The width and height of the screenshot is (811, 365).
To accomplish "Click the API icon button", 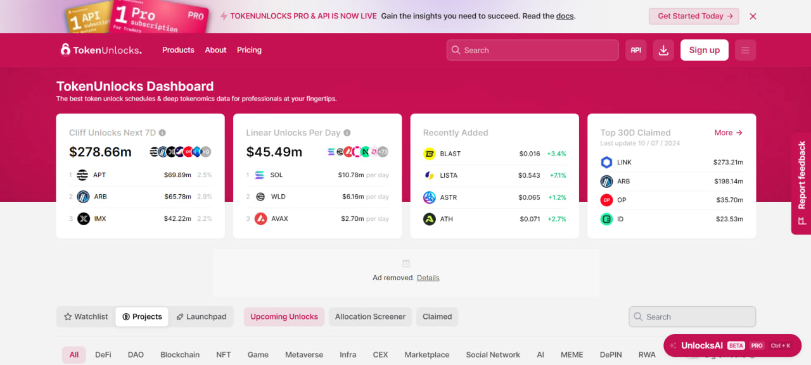I will [635, 50].
